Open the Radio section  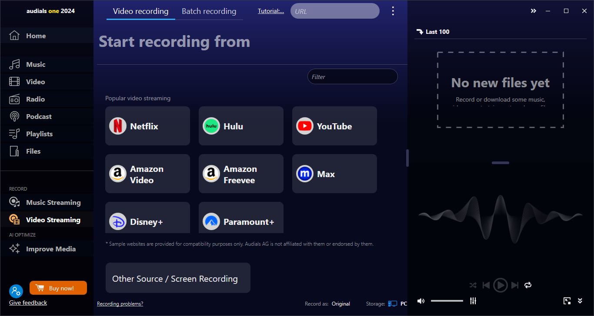pyautogui.click(x=47, y=99)
